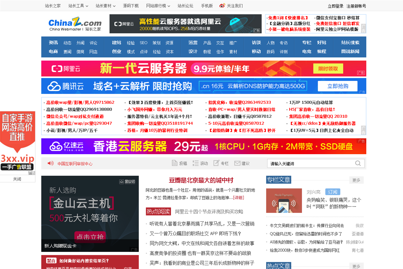Click the Weibo icon beside 关注我们
Screen dimensions: 403x269
pos(222,6)
